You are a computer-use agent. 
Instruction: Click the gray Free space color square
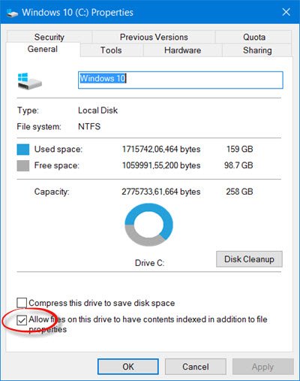pos(23,166)
